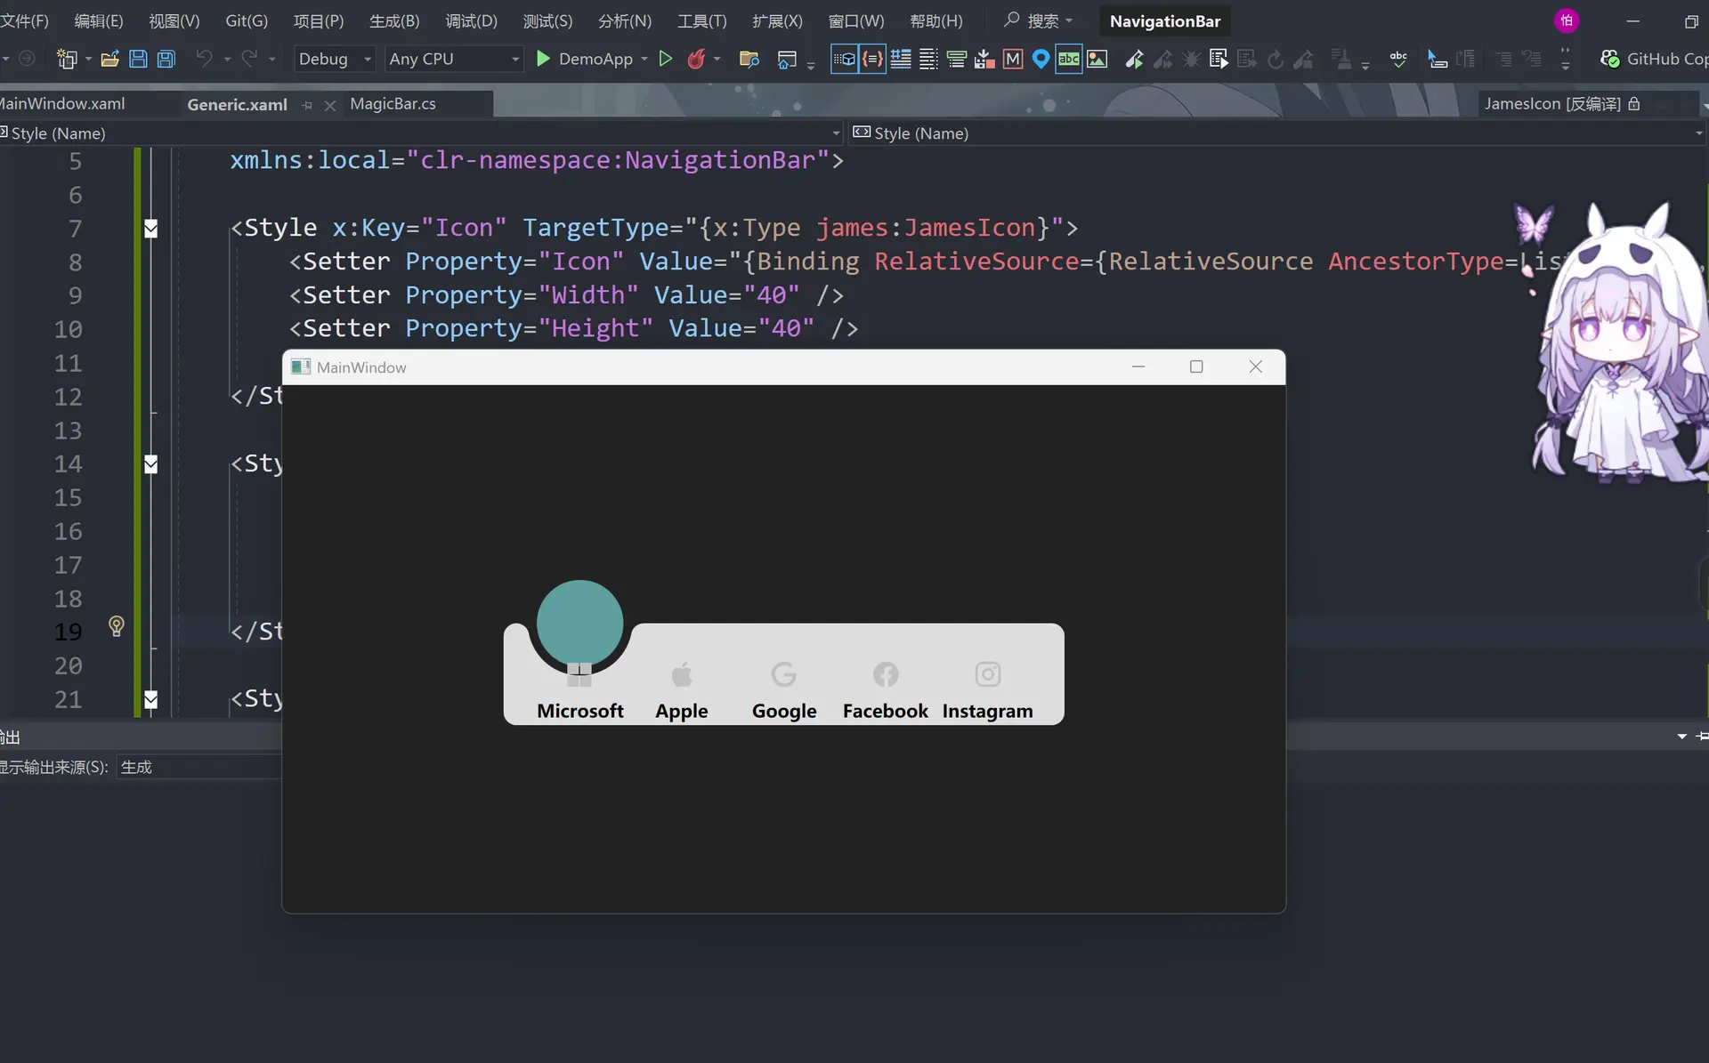The image size is (1709, 1063).
Task: Open the Debug configuration dropdown
Action: [x=334, y=59]
